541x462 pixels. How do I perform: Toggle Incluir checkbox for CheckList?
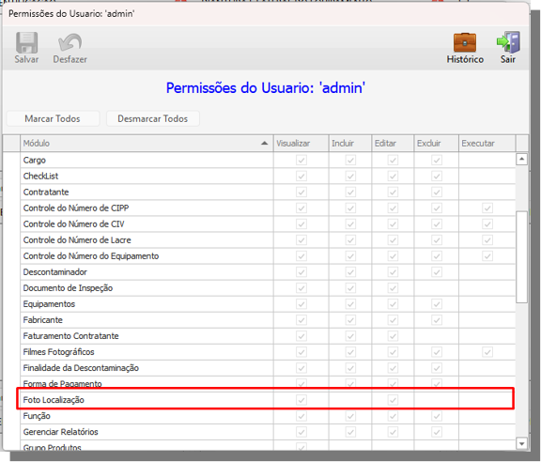[350, 176]
